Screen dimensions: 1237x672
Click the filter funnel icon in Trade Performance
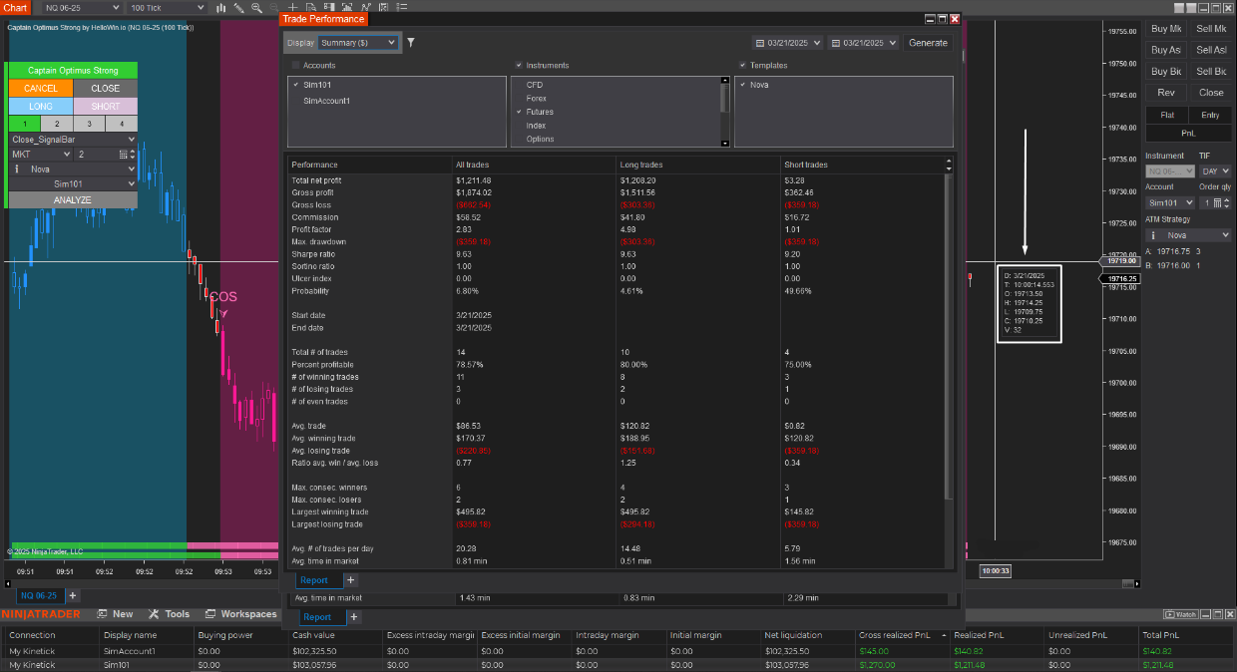coord(411,43)
